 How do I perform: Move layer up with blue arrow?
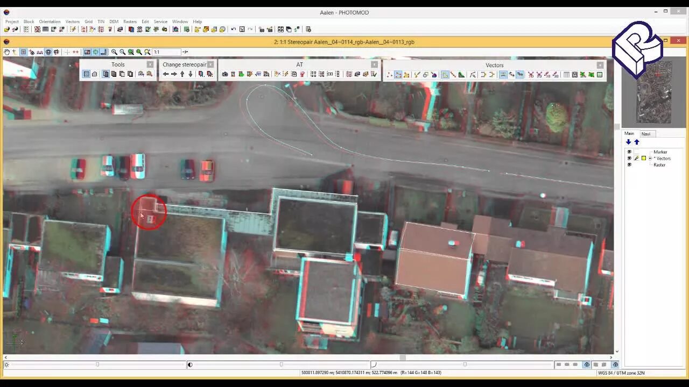(x=637, y=142)
